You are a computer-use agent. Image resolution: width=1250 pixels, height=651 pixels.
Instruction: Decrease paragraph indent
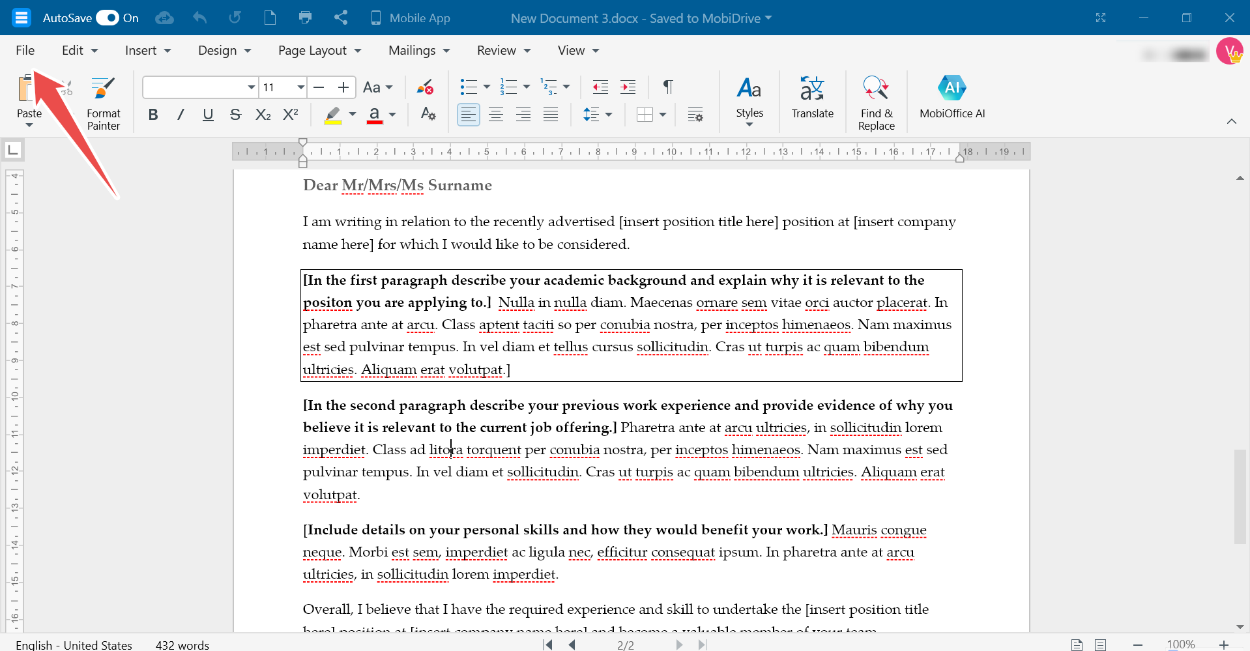pyautogui.click(x=600, y=87)
